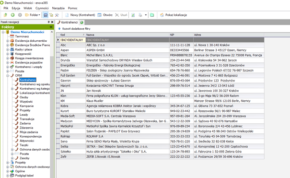The height and width of the screenshot is (178, 290).
Task: Click the Księga inwentarzowa icon
Action: tap(12, 58)
